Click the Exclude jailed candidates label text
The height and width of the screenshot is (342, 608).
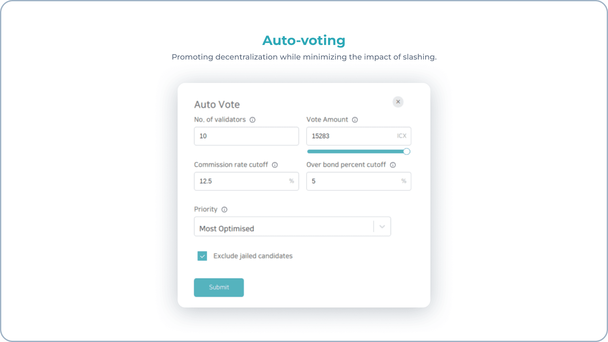tap(252, 256)
